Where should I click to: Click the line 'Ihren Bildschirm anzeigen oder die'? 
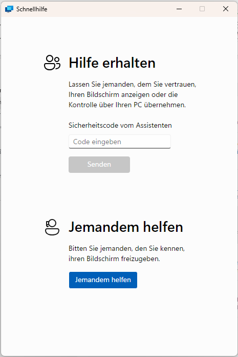[x=123, y=94]
